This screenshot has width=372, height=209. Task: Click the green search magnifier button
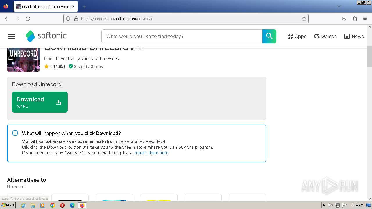pos(269,36)
